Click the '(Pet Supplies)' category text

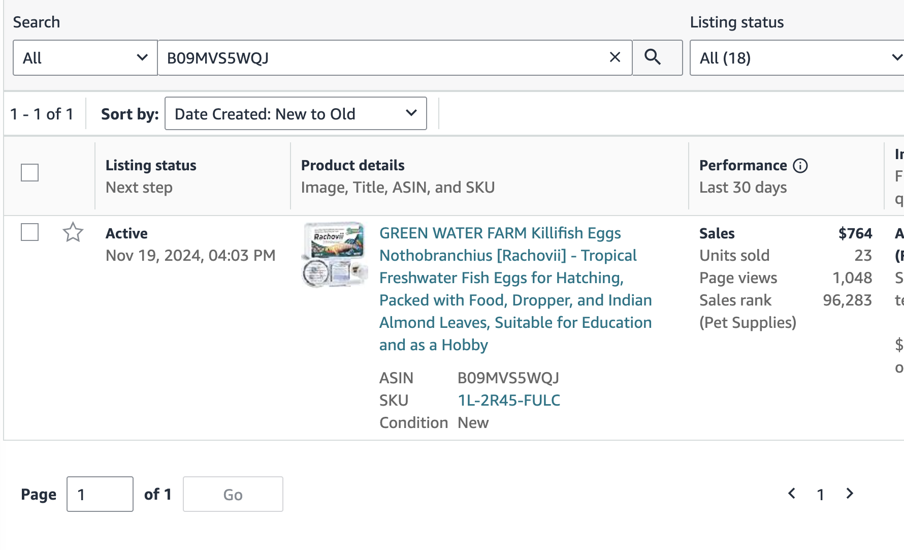point(748,322)
